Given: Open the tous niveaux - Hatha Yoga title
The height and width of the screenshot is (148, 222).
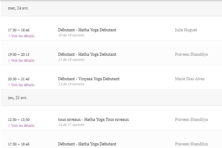Looking at the screenshot, I should tap(94, 120).
